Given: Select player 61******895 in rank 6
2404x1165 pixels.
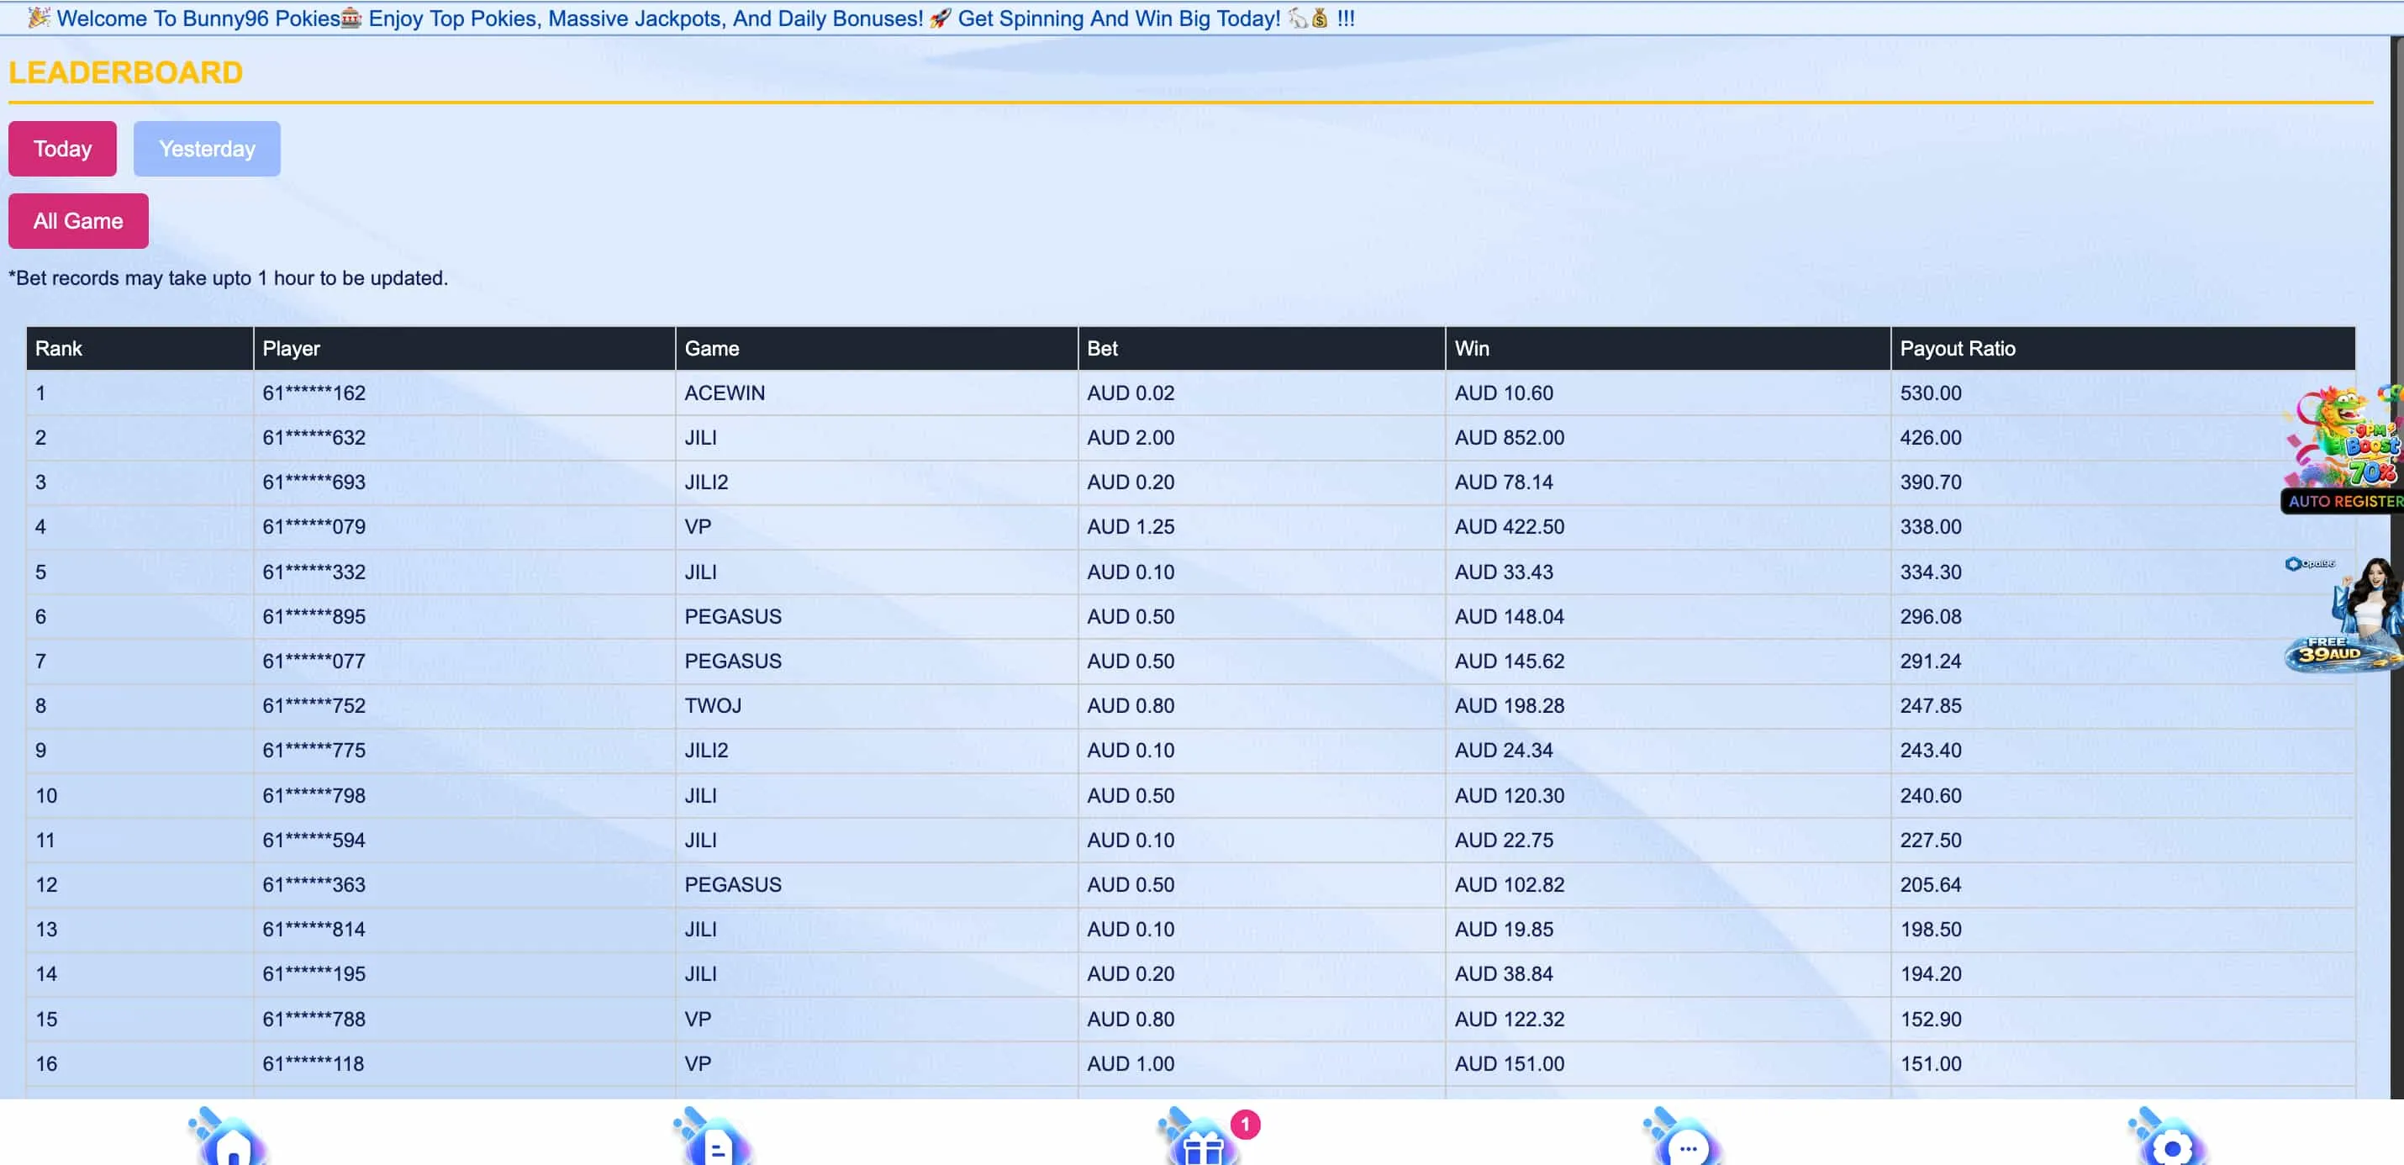Looking at the screenshot, I should coord(314,617).
